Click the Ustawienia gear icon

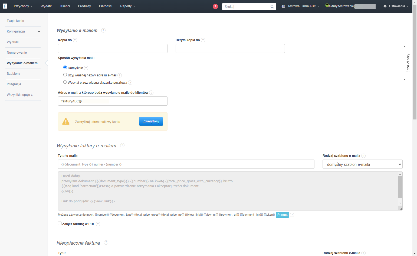[x=385, y=6]
